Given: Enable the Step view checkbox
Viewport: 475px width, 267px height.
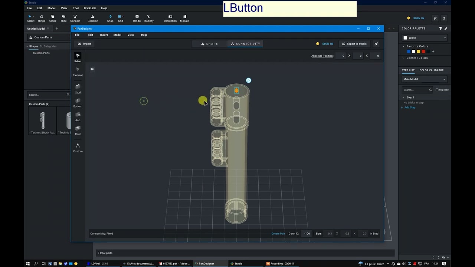Looking at the screenshot, I should point(437,90).
